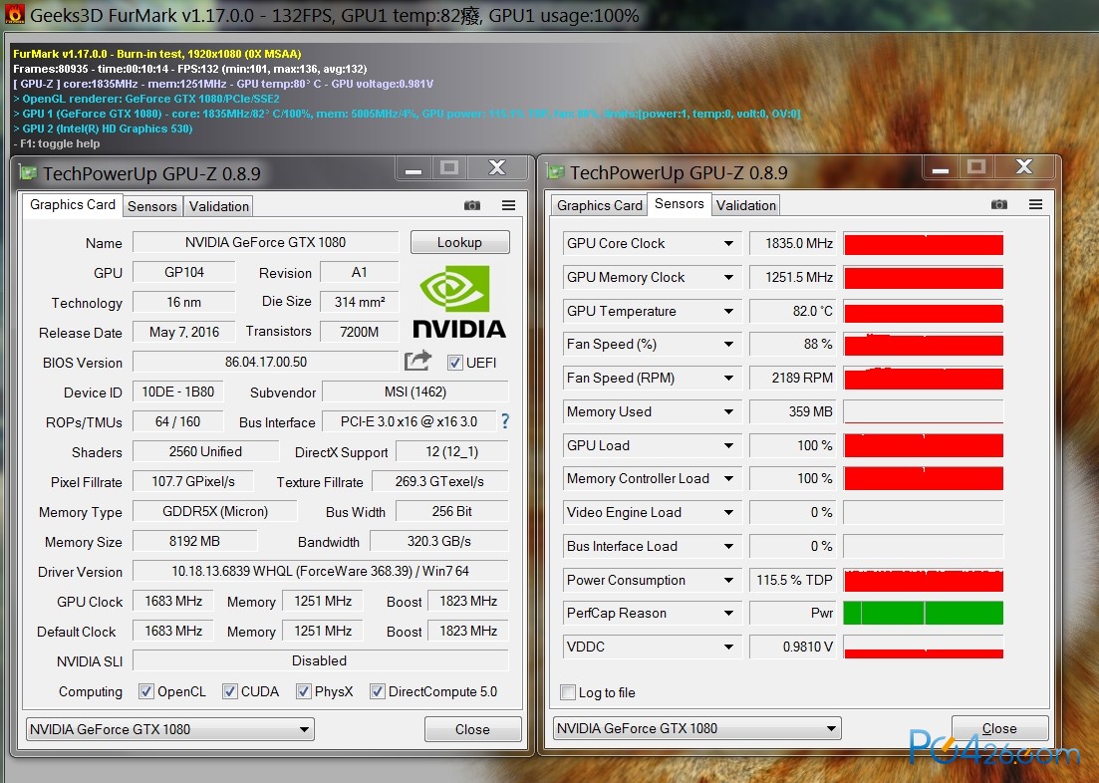This screenshot has height=783, width=1099.
Task: Open the hamburger menu in right GPU-Z window
Action: tap(1036, 204)
